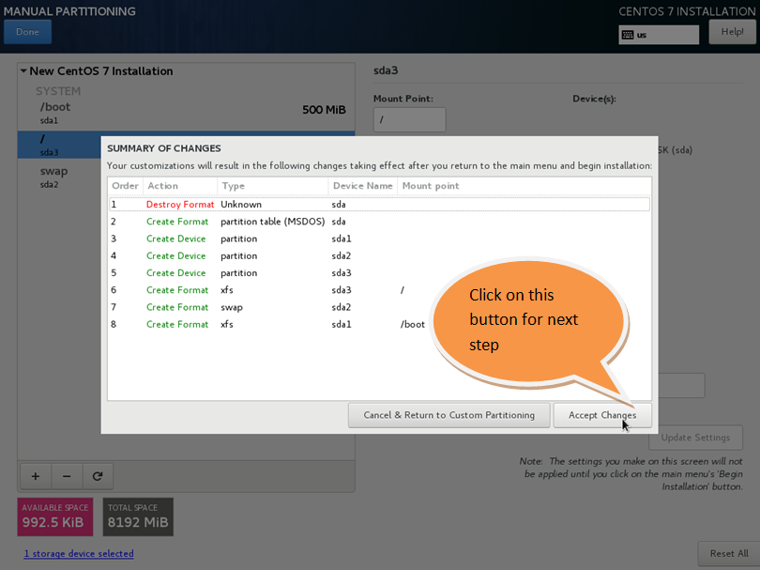The image size is (760, 570).
Task: Click the '500 MiB' size of /boot
Action: [x=324, y=110]
